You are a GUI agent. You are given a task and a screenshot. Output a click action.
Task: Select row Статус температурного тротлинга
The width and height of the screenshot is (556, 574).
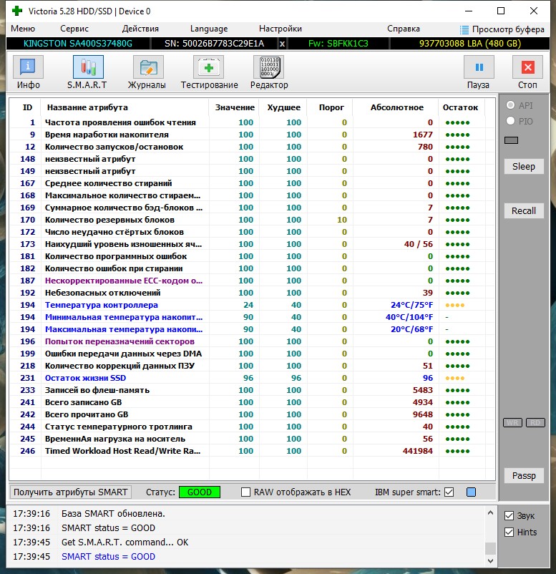point(252,427)
